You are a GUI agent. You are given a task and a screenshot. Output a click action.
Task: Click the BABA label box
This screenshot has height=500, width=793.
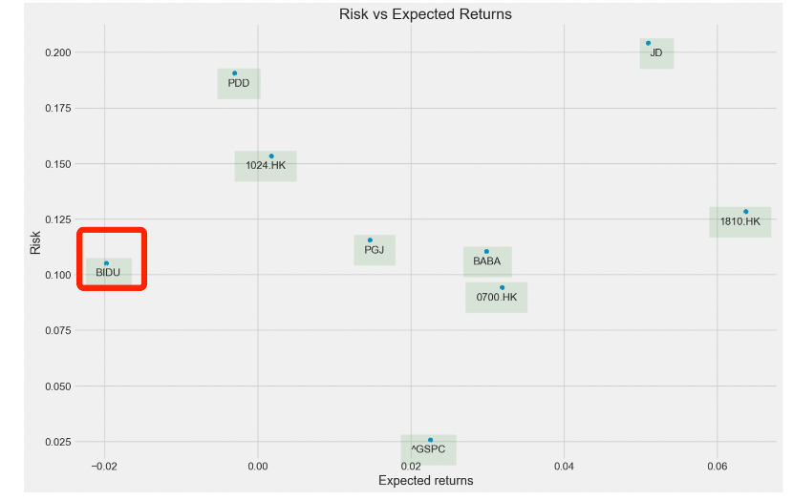point(486,261)
